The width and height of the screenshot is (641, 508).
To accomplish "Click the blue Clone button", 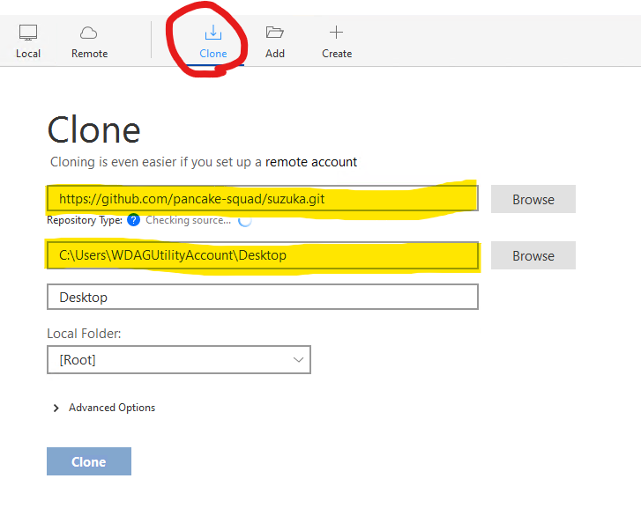I will pos(89,461).
